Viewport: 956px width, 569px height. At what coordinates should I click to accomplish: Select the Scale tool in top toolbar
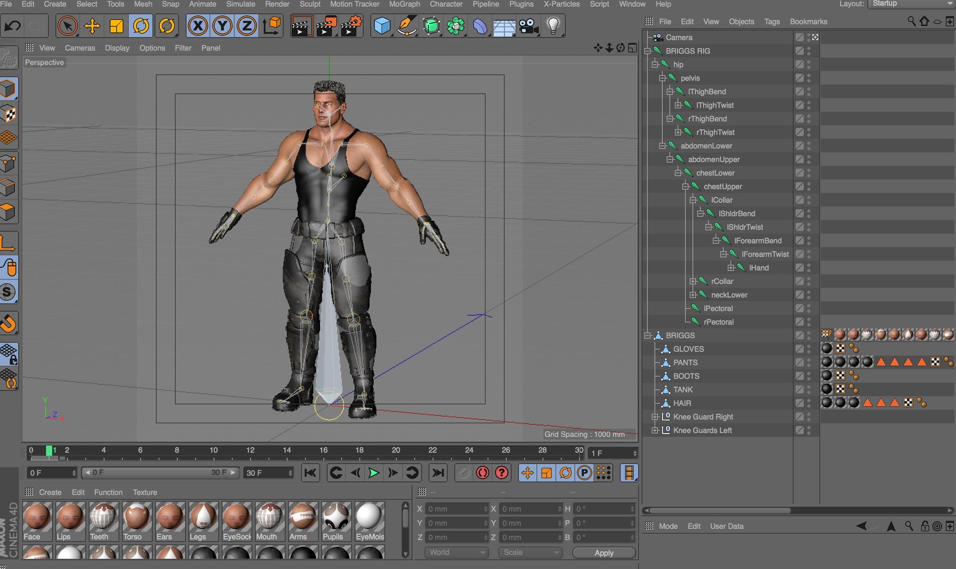pyautogui.click(x=116, y=26)
